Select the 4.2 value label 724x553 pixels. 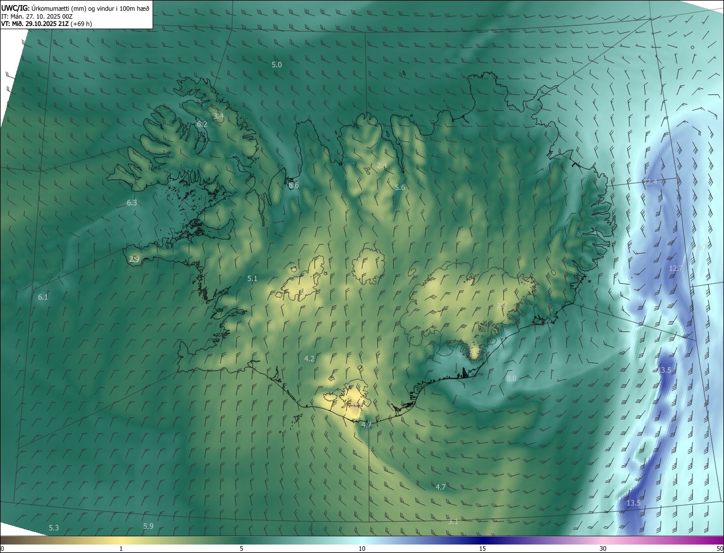click(309, 358)
